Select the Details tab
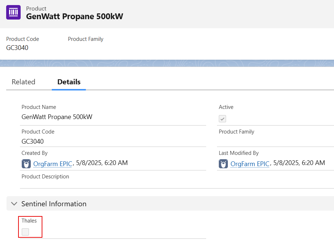 69,82
